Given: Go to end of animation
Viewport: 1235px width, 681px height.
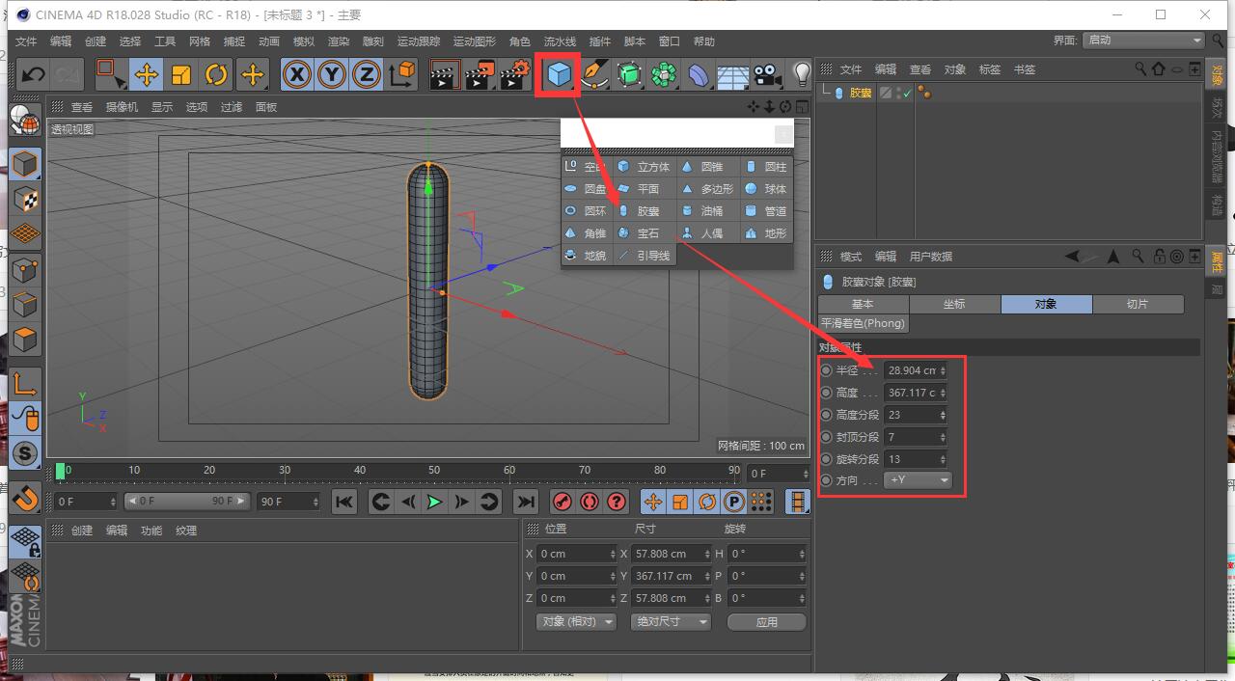Looking at the screenshot, I should point(525,502).
